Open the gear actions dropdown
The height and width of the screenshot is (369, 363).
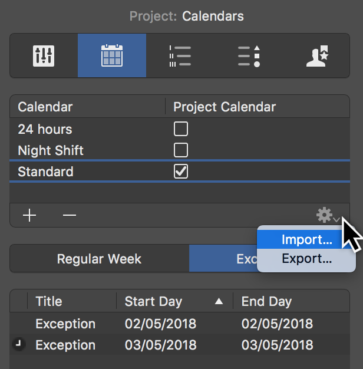tap(326, 216)
